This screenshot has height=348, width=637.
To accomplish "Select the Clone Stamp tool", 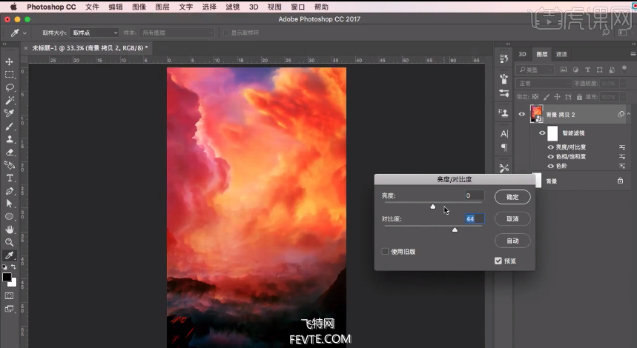I will click(x=9, y=139).
